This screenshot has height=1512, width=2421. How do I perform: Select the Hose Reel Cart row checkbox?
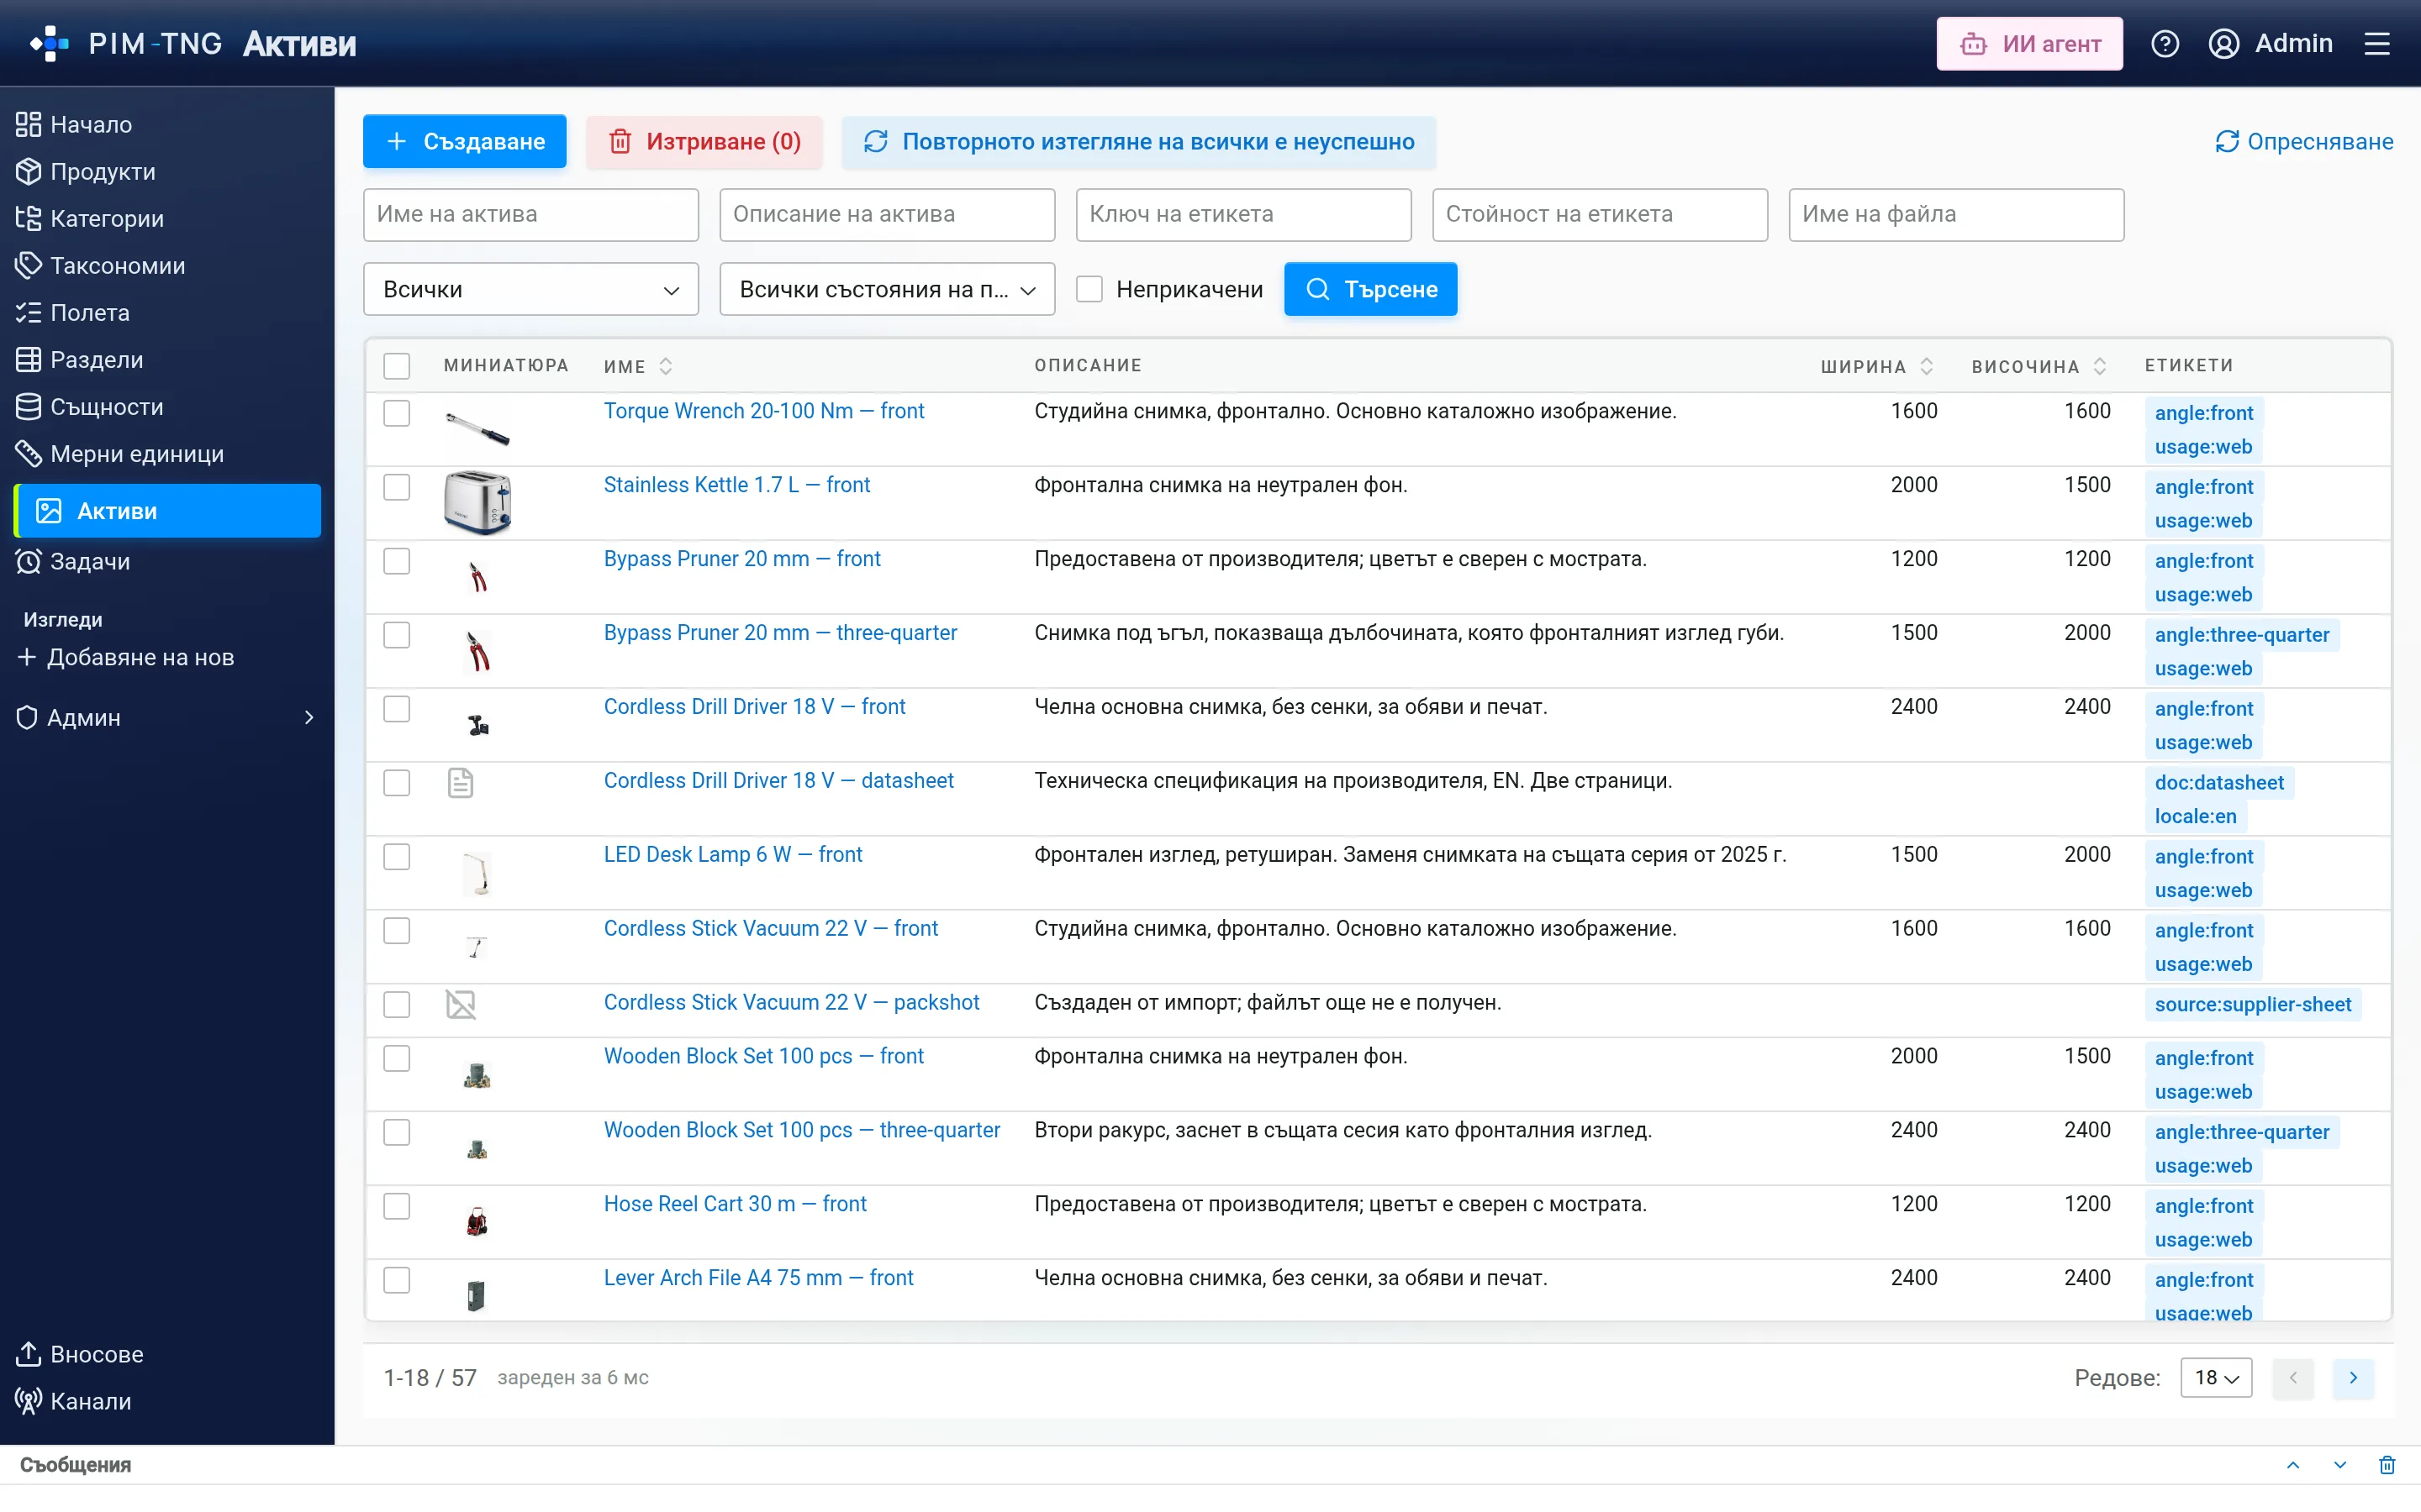tap(397, 1206)
